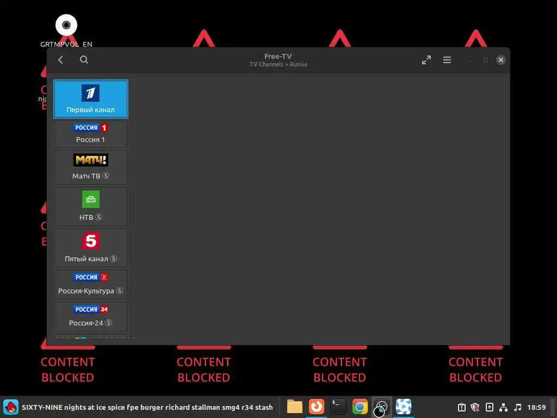Open the file manager folder in taskbar
The height and width of the screenshot is (418, 557).
tap(294, 407)
